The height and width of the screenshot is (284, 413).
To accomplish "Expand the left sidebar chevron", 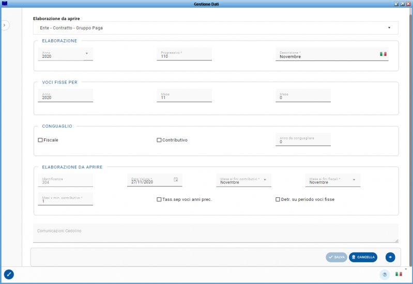I will point(4,25).
